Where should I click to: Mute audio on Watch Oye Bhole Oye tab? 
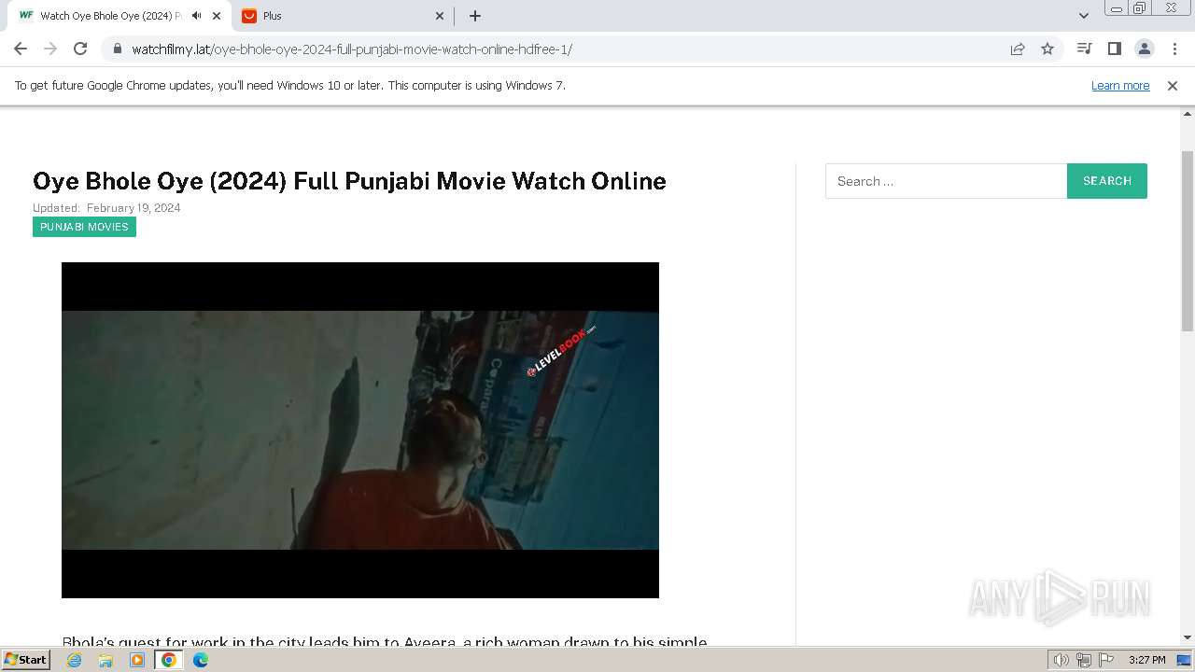[196, 16]
